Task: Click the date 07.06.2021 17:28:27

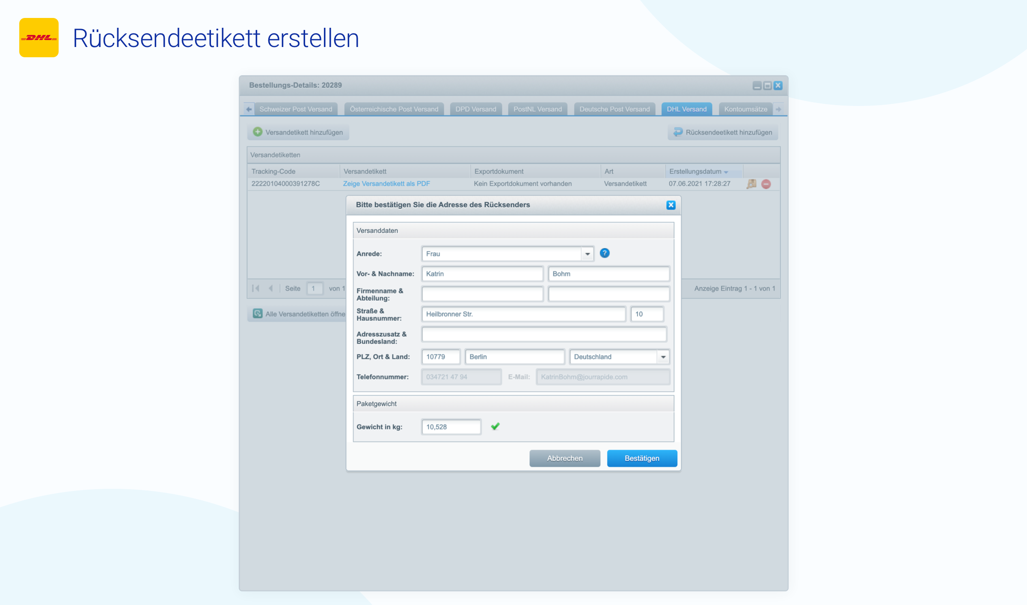Action: point(699,184)
